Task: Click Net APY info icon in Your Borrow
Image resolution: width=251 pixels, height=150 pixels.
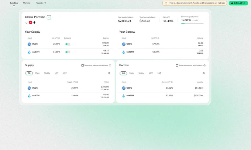Action: click(x=158, y=38)
